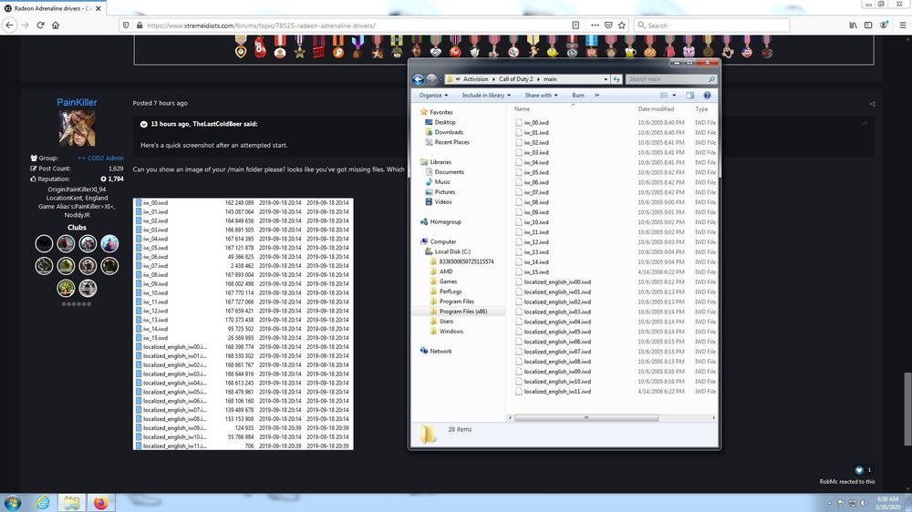Open the Explorer address bar dropdown arrow
912x512 pixels.
(x=606, y=79)
